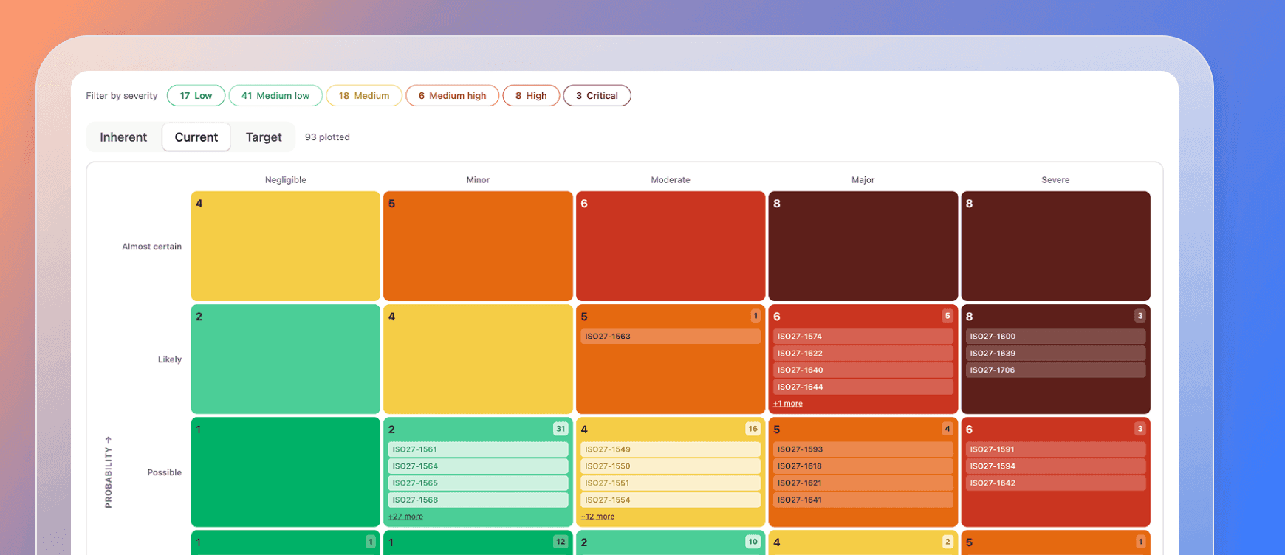Click the Moderate column header
This screenshot has width=1285, height=555.
point(671,180)
